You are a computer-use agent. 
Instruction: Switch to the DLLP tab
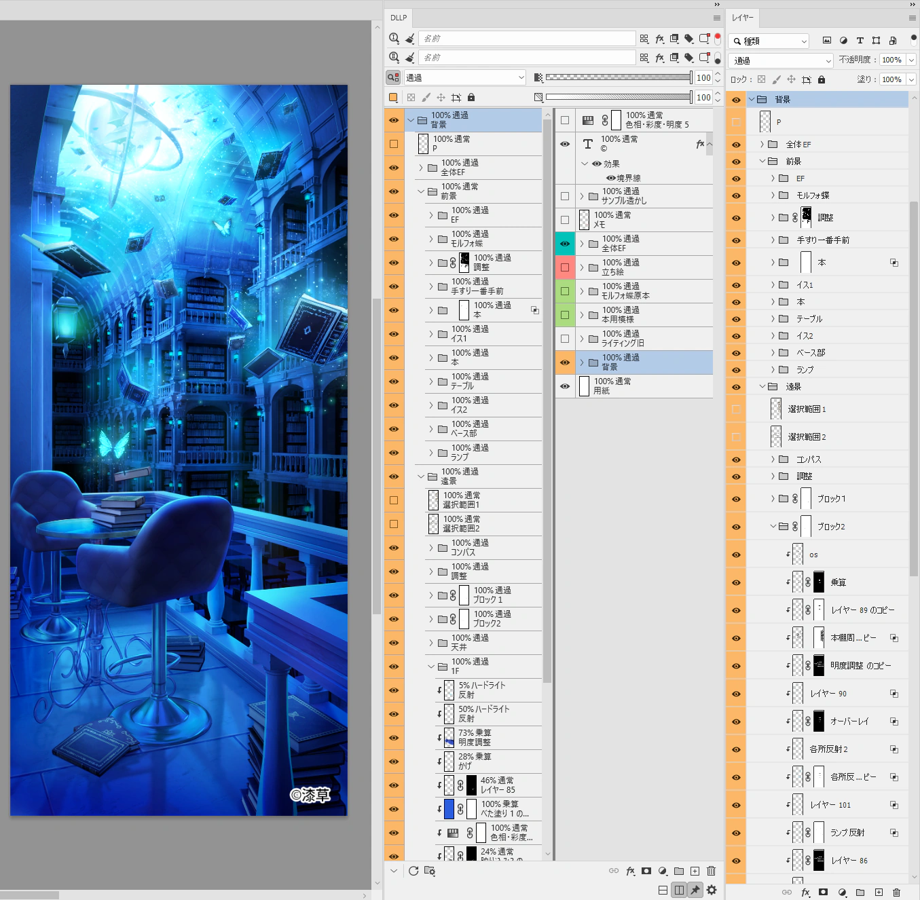398,18
